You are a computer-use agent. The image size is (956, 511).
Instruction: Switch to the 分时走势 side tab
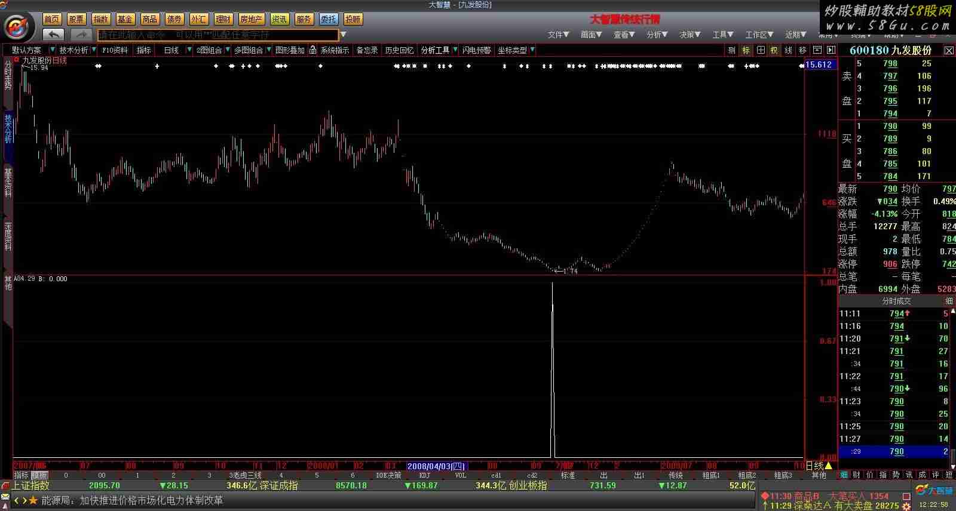click(8, 75)
